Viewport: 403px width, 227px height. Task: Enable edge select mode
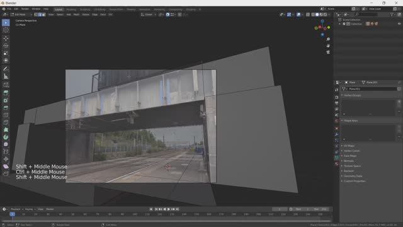pyautogui.click(x=40, y=15)
